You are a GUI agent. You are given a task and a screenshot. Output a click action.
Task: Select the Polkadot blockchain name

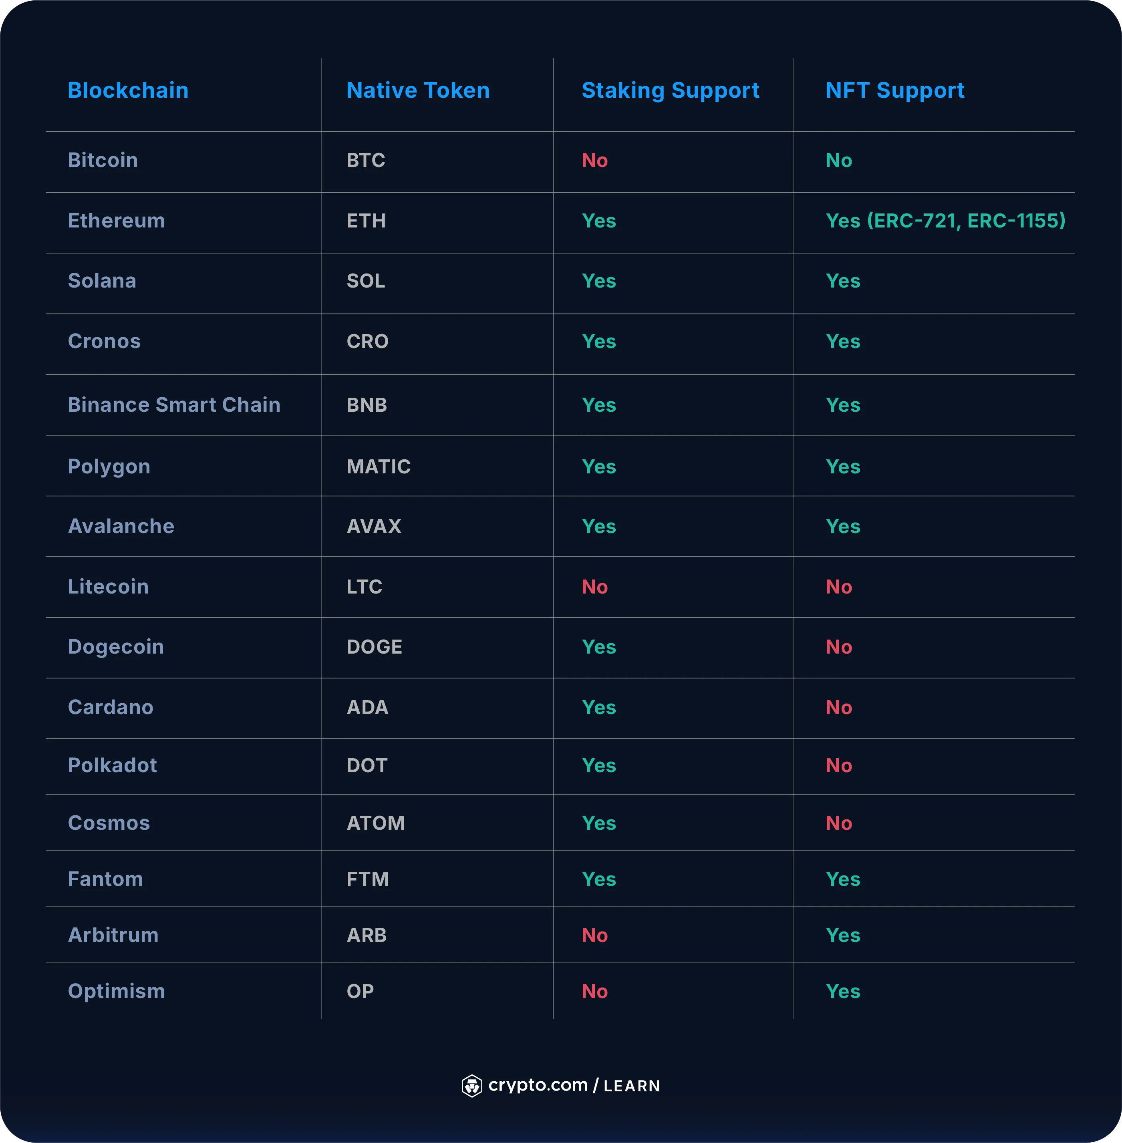click(112, 765)
